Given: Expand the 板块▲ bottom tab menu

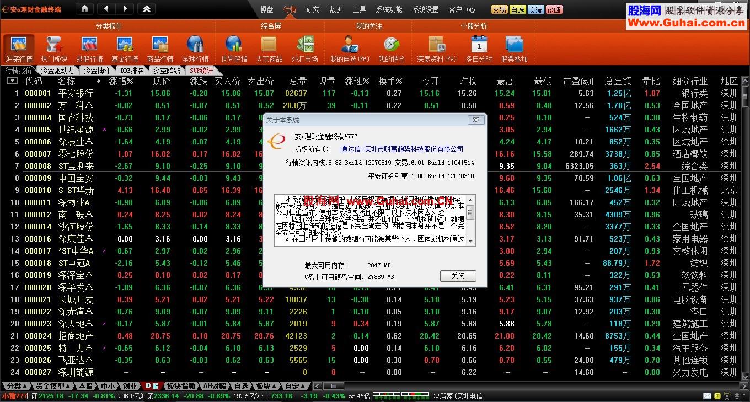Looking at the screenshot, I should coord(267,386).
